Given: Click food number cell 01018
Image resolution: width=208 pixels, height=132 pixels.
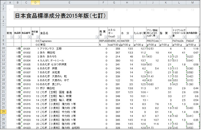Looking at the screenshot, I should 26,112.
